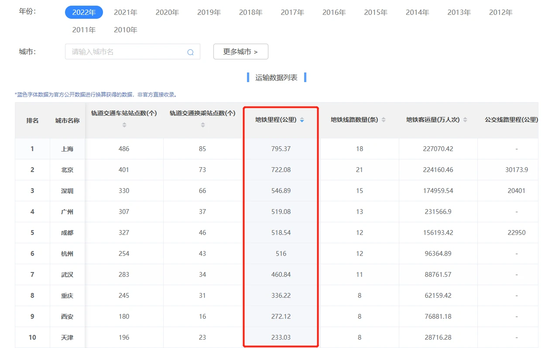Click the 30173.9 bus mileage value

click(517, 170)
